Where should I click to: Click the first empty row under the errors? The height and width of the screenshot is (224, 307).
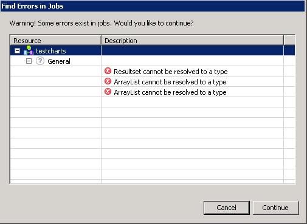pyautogui.click(x=153, y=102)
